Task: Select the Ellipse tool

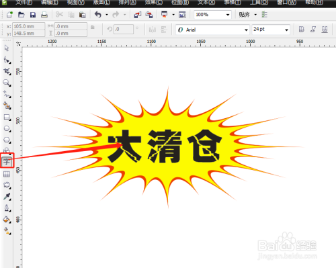Action: 7,129
